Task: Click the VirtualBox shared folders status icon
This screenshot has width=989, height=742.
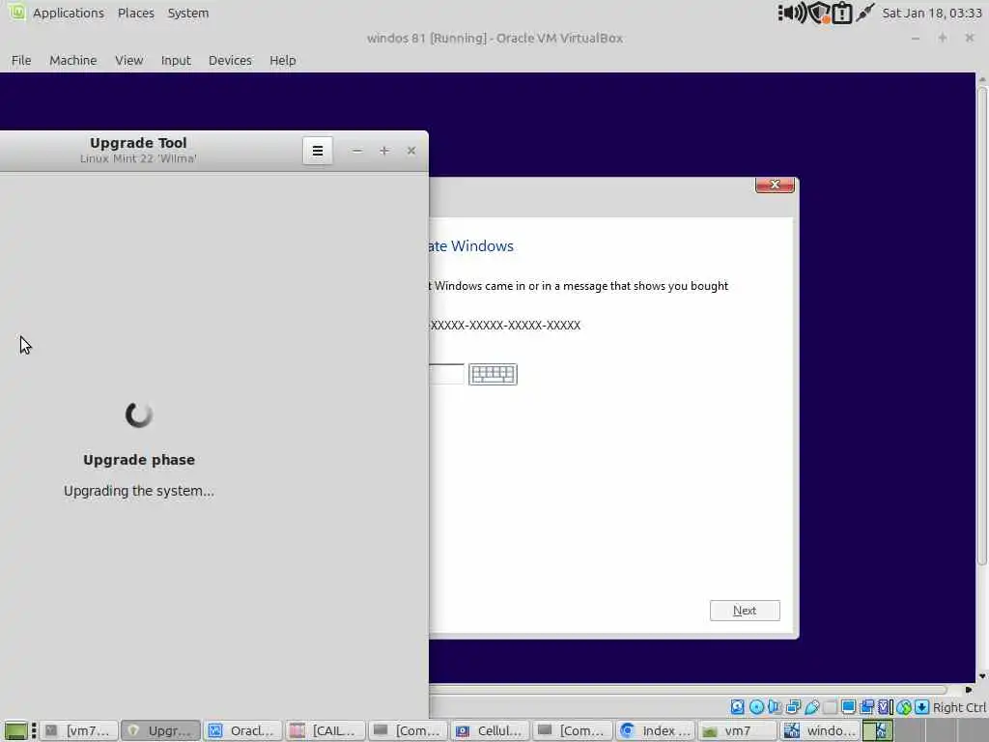Action: coord(830,706)
